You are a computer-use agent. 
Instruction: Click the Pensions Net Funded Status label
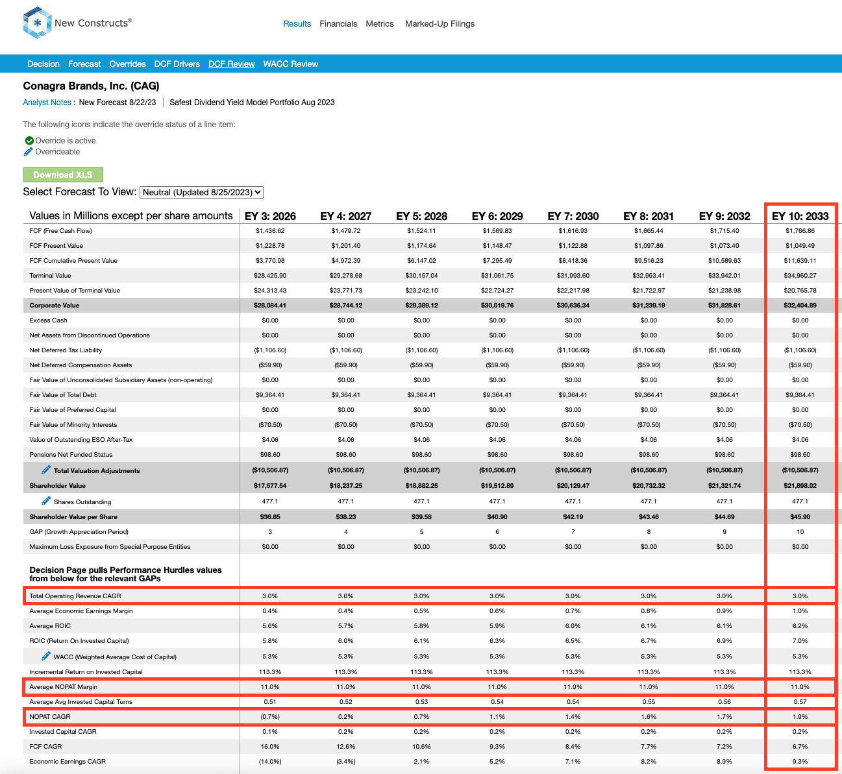click(71, 454)
